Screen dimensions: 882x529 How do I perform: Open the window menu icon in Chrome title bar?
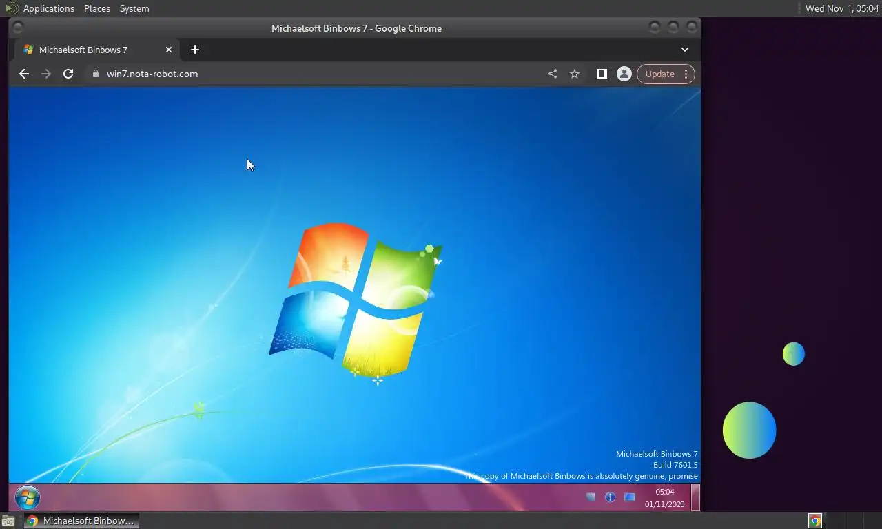[18, 28]
